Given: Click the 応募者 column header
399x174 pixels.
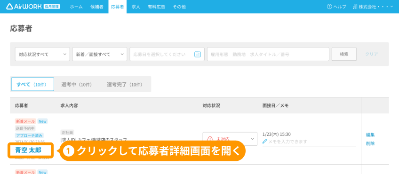Looking at the screenshot, I should (x=21, y=105).
